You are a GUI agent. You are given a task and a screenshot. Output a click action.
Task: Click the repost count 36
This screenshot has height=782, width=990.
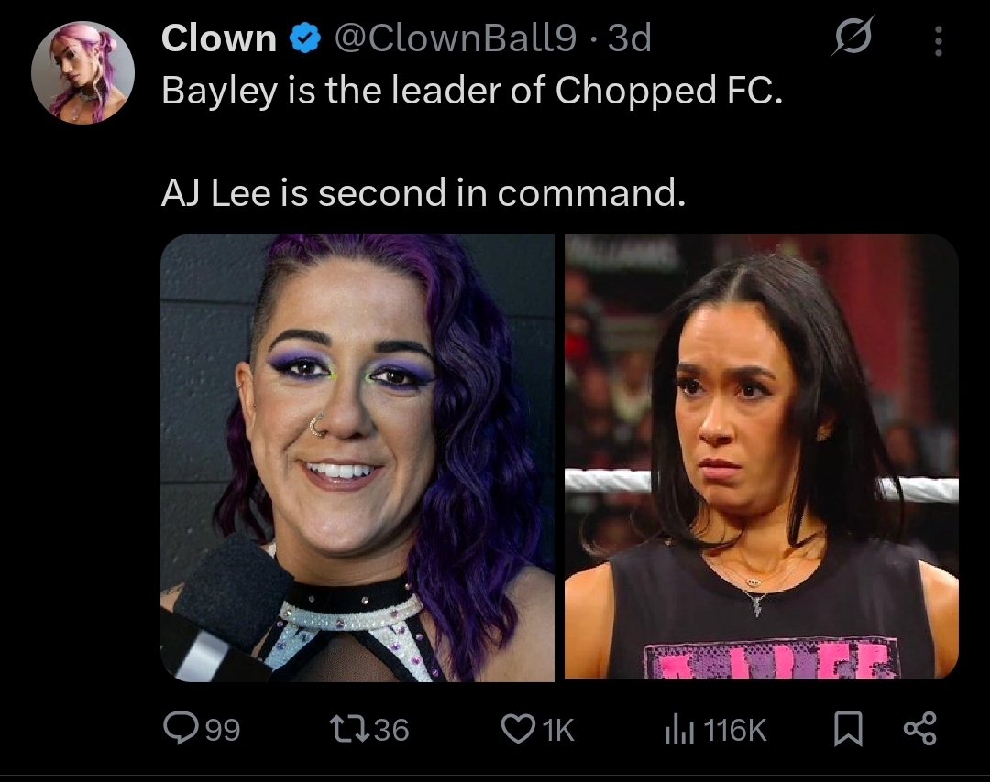[x=391, y=731]
